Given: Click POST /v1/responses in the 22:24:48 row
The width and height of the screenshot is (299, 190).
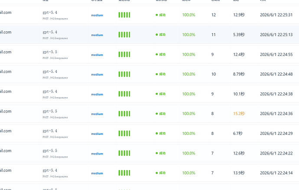Looking at the screenshot, I should [x=55, y=78].
